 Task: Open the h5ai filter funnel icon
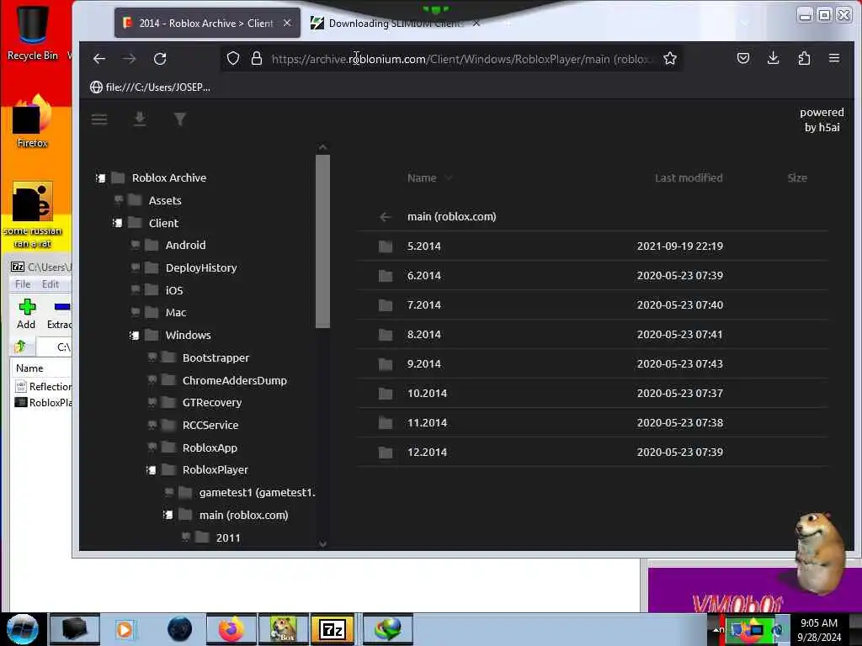180,119
